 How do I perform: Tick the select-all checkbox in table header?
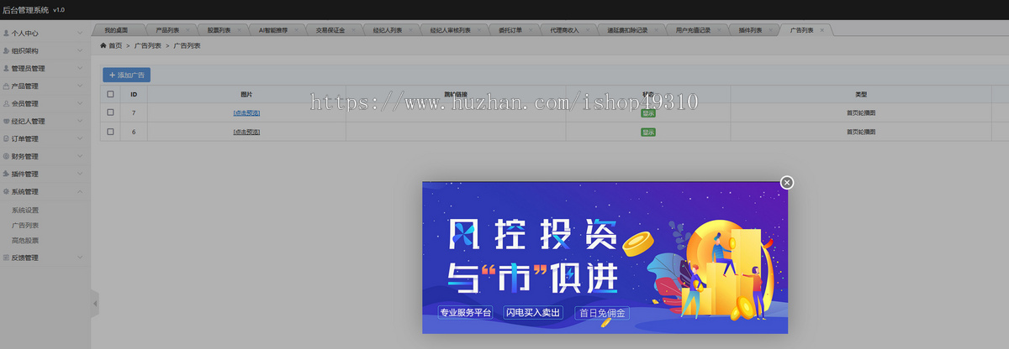pos(110,95)
